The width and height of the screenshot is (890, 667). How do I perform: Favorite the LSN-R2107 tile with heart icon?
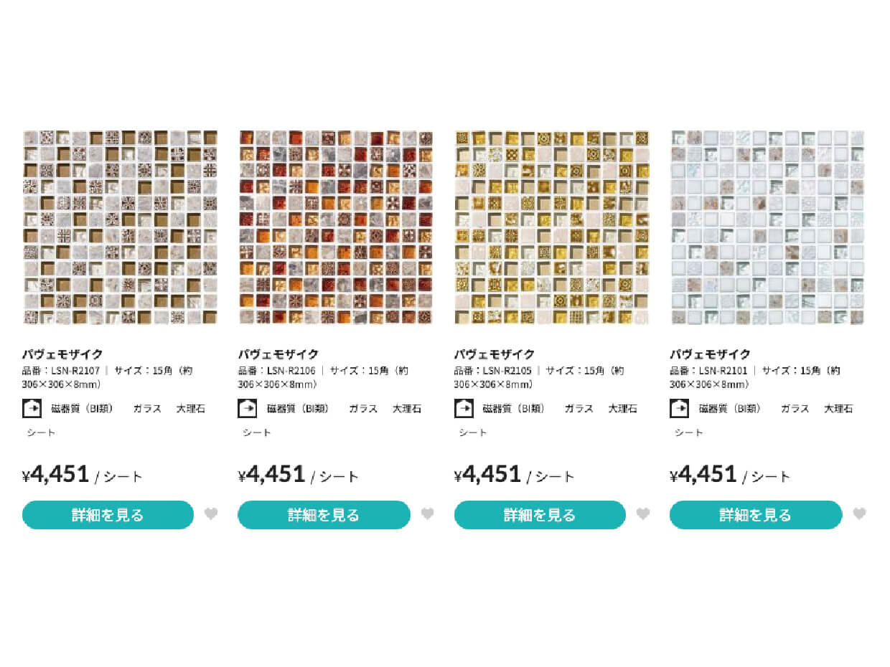(211, 514)
